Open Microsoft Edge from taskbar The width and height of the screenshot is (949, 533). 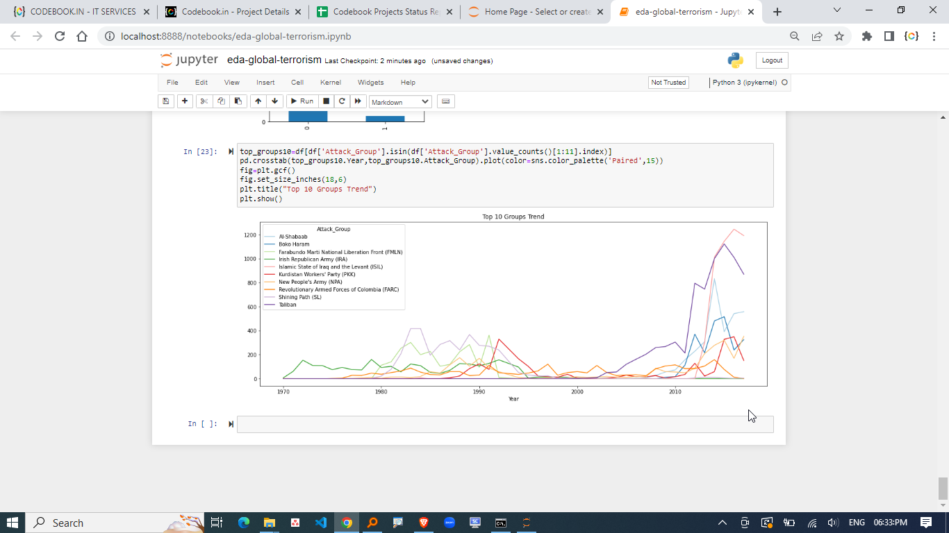tap(243, 523)
